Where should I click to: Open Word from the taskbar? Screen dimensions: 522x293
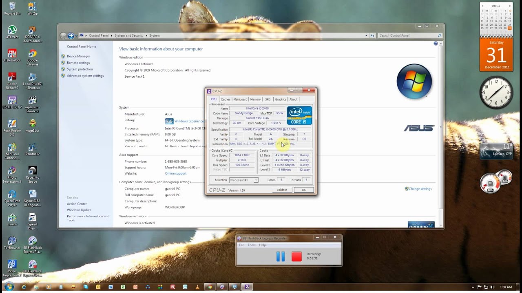tap(111, 287)
